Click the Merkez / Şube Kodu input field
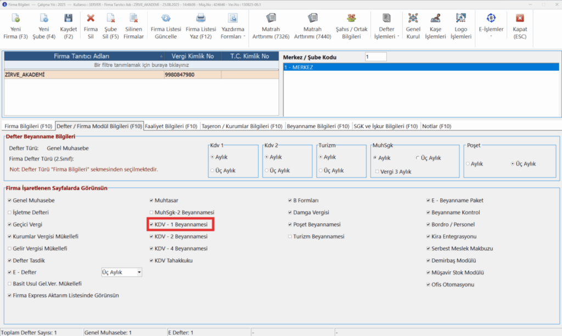Image resolution: width=562 pixels, height=336 pixels. [x=375, y=57]
